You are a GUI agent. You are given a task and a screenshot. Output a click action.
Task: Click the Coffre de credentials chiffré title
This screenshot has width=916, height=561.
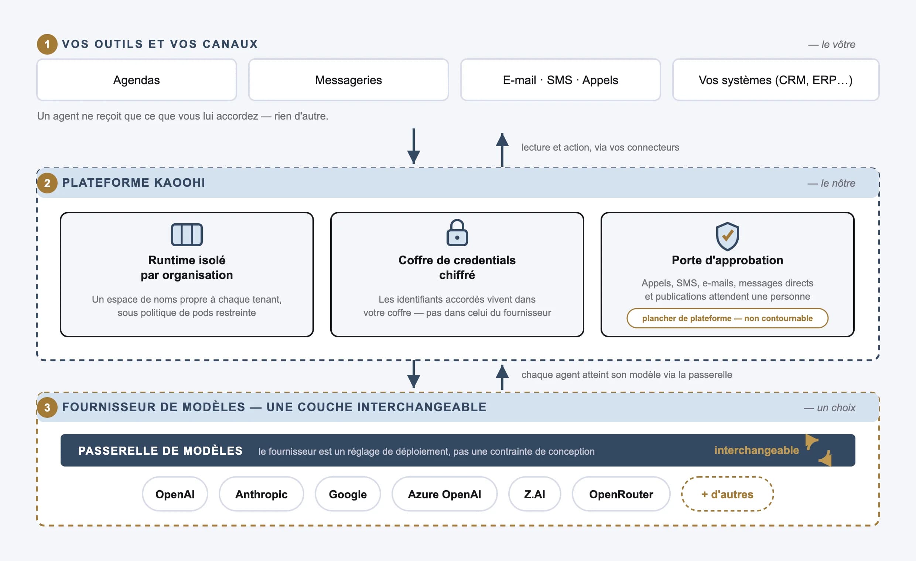[457, 268]
